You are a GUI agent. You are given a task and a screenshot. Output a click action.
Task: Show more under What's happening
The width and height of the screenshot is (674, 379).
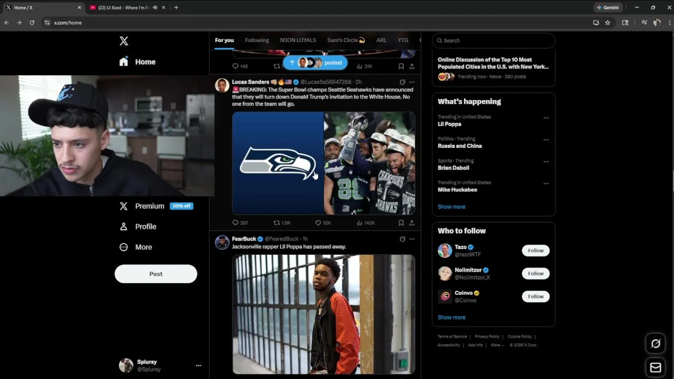tap(451, 207)
